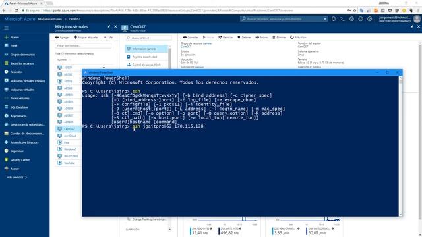Click Change Tracking menu item
The image size is (422, 237).
[146, 219]
